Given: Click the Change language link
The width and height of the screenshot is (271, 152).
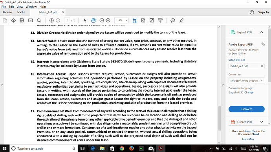Looking at the screenshot, I should 249,93.
